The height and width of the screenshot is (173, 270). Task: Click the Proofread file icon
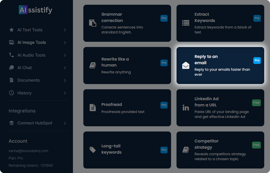93,107
